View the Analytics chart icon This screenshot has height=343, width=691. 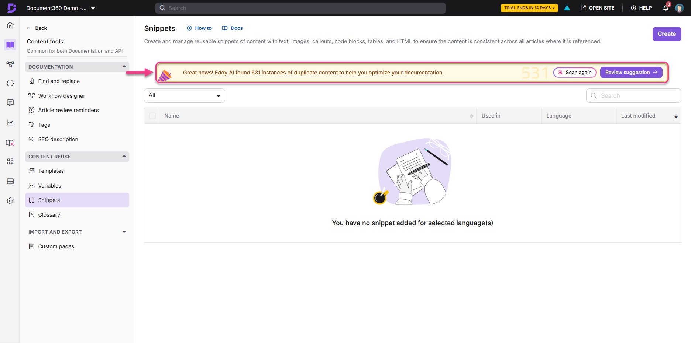[x=10, y=122]
